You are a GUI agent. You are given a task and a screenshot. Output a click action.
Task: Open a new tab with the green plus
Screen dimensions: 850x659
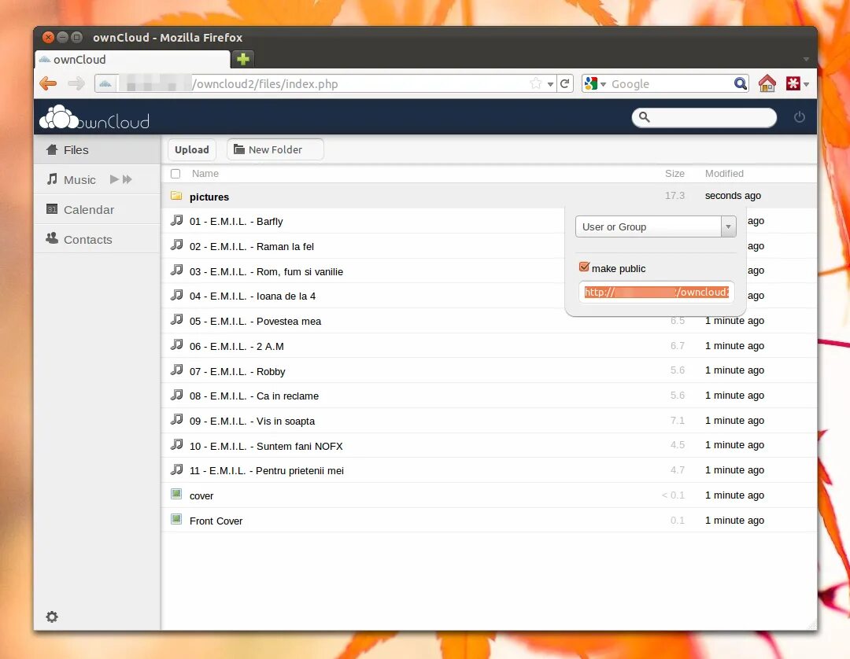point(243,58)
